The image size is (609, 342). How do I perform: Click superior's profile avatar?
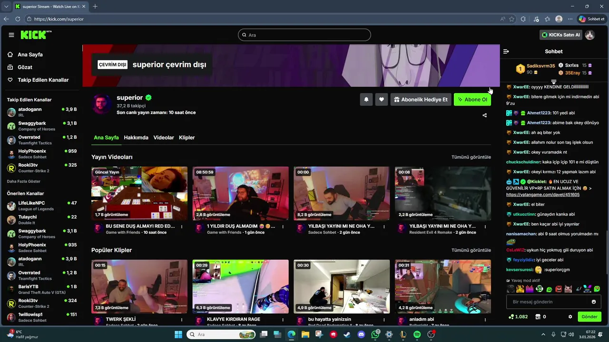coord(102,104)
